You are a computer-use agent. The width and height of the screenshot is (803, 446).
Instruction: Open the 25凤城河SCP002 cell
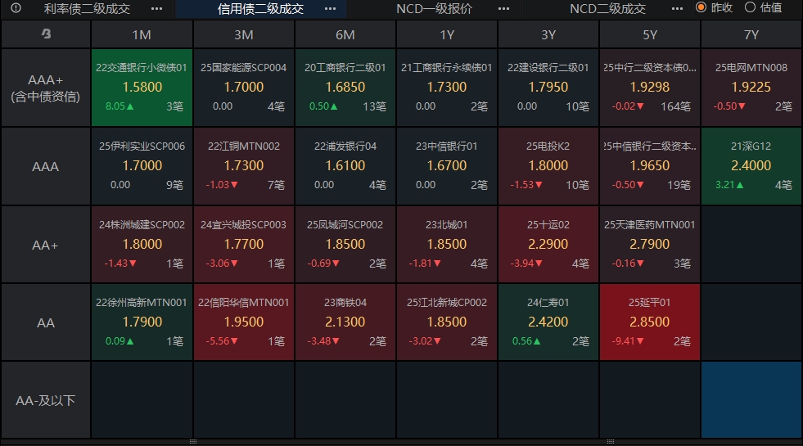345,245
